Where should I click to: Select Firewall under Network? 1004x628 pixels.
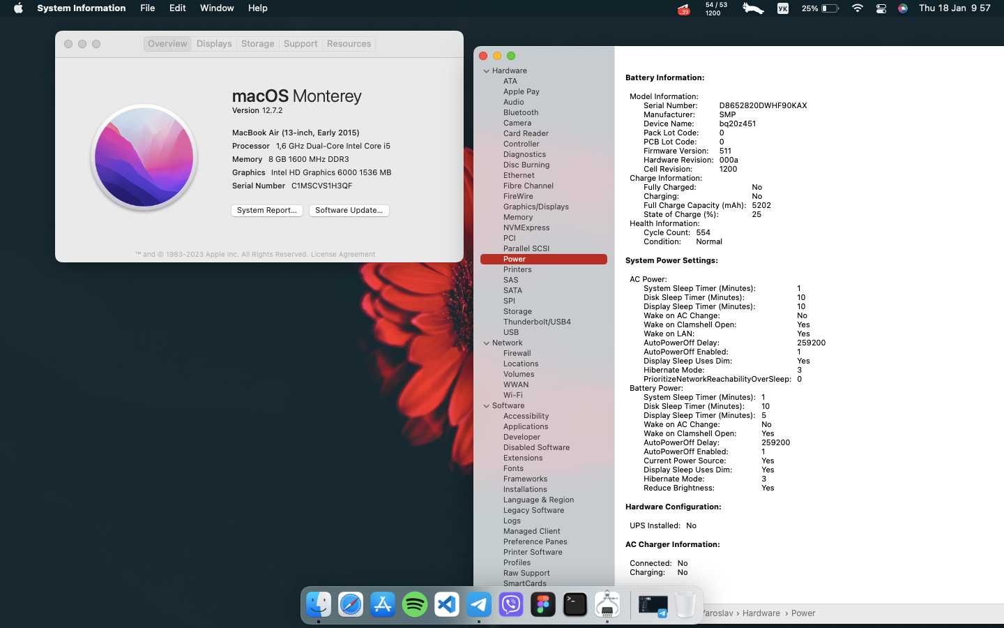[x=517, y=353]
